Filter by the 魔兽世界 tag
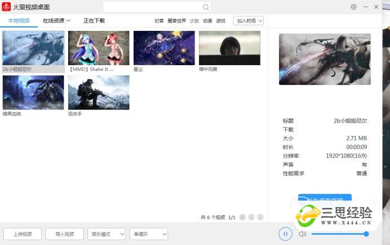The height and width of the screenshot is (245, 390). pos(176,21)
